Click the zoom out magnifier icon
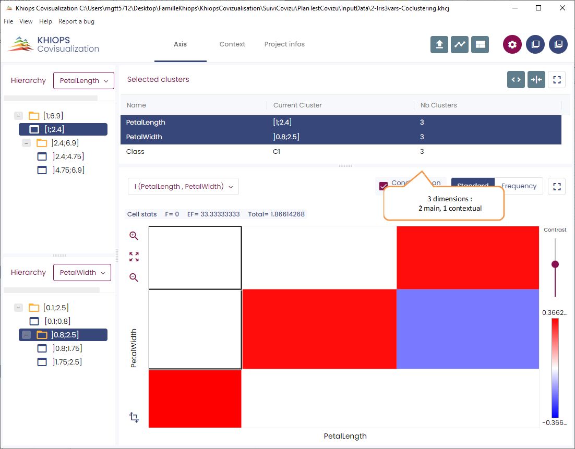This screenshot has height=449, width=575. (134, 277)
